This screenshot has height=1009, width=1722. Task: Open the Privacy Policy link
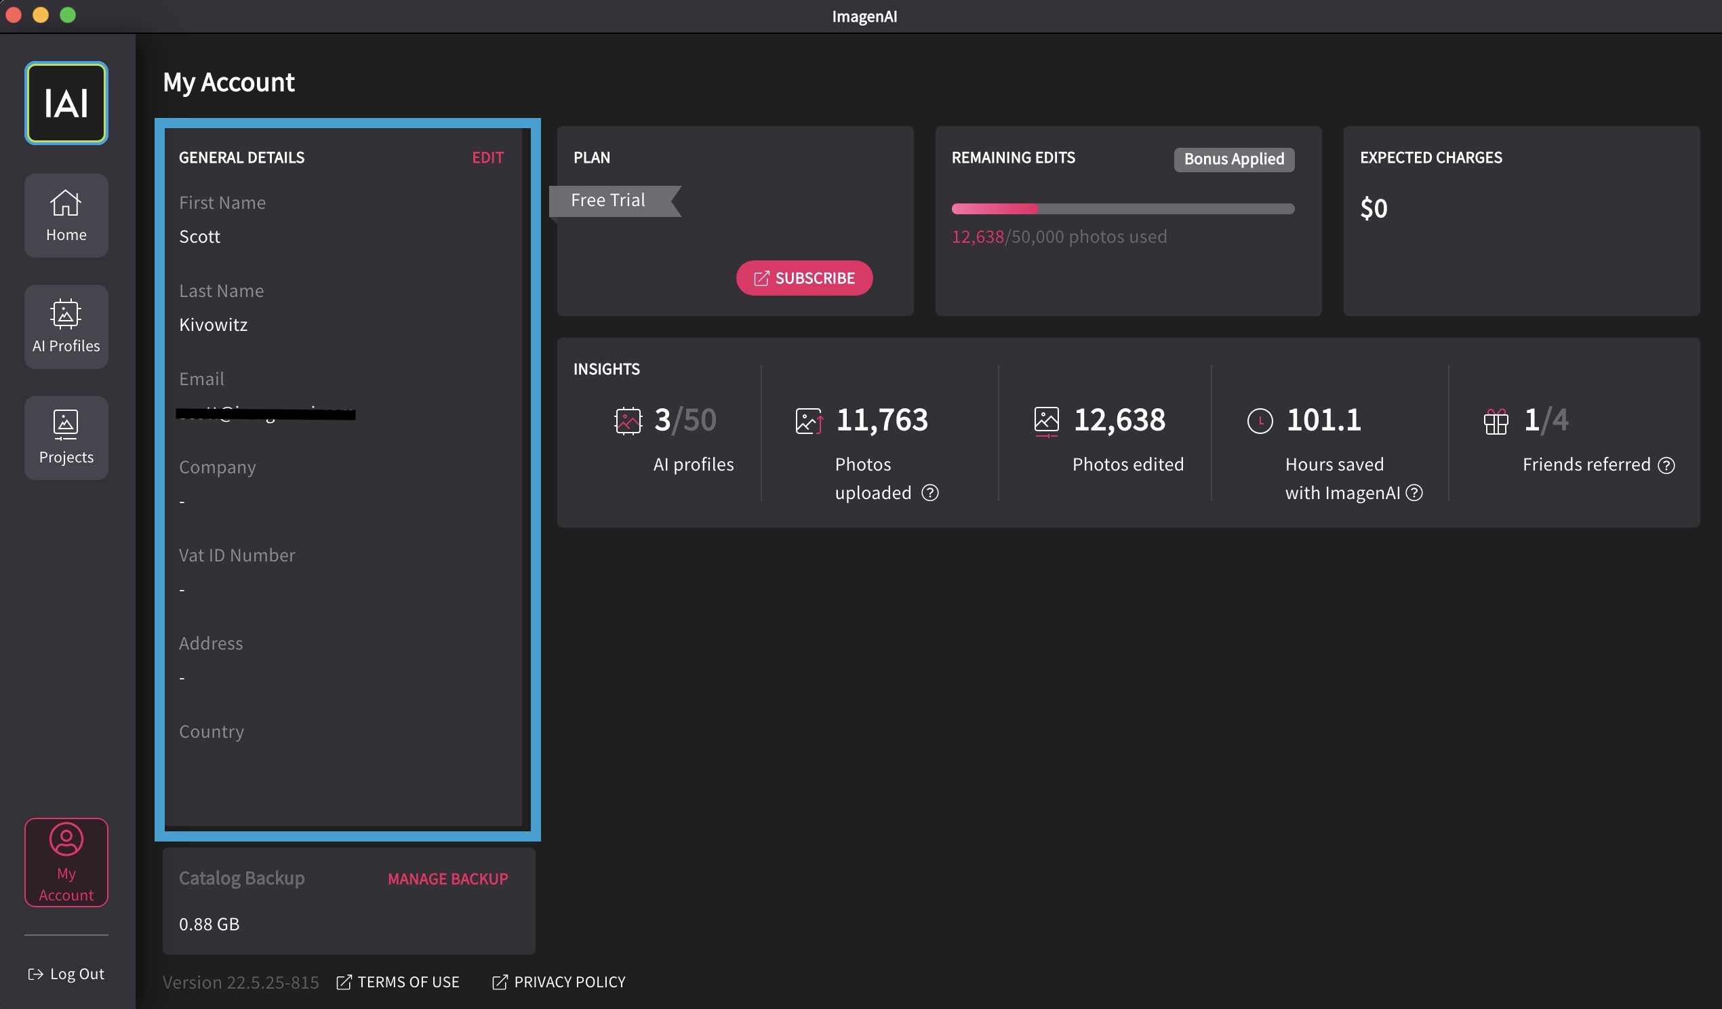[x=570, y=983]
